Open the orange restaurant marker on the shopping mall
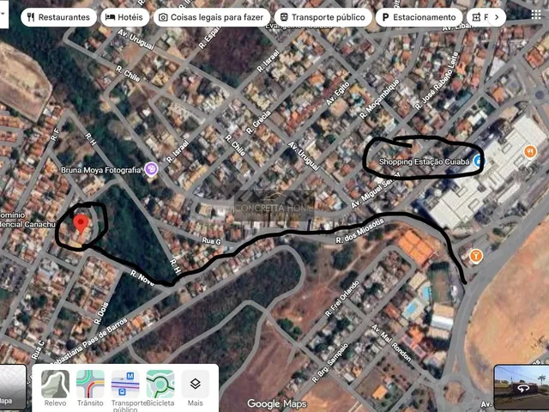Screen dimensions: 549x412 coord(531,152)
